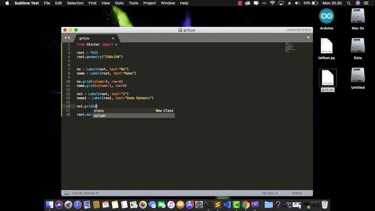The image size is (375, 211).
Task: Choose the 'class' autocomplete suggestion
Action: click(134, 111)
